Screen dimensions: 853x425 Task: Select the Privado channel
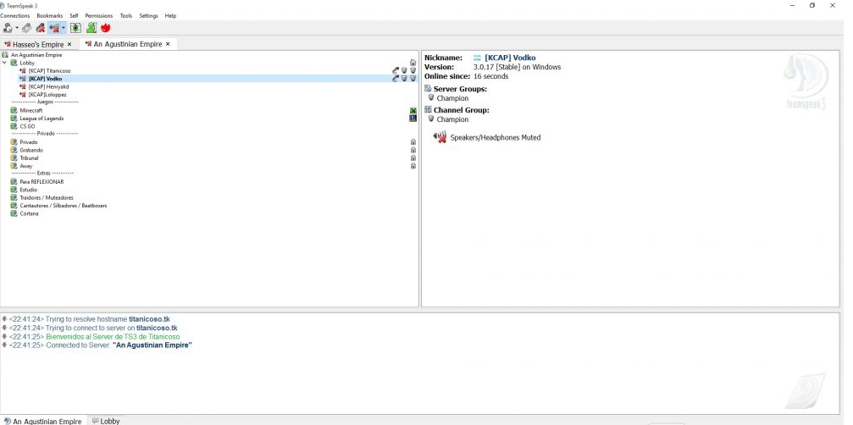click(29, 142)
